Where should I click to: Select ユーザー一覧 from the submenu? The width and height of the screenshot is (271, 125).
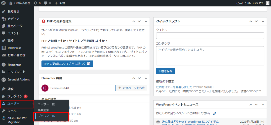click(46, 104)
